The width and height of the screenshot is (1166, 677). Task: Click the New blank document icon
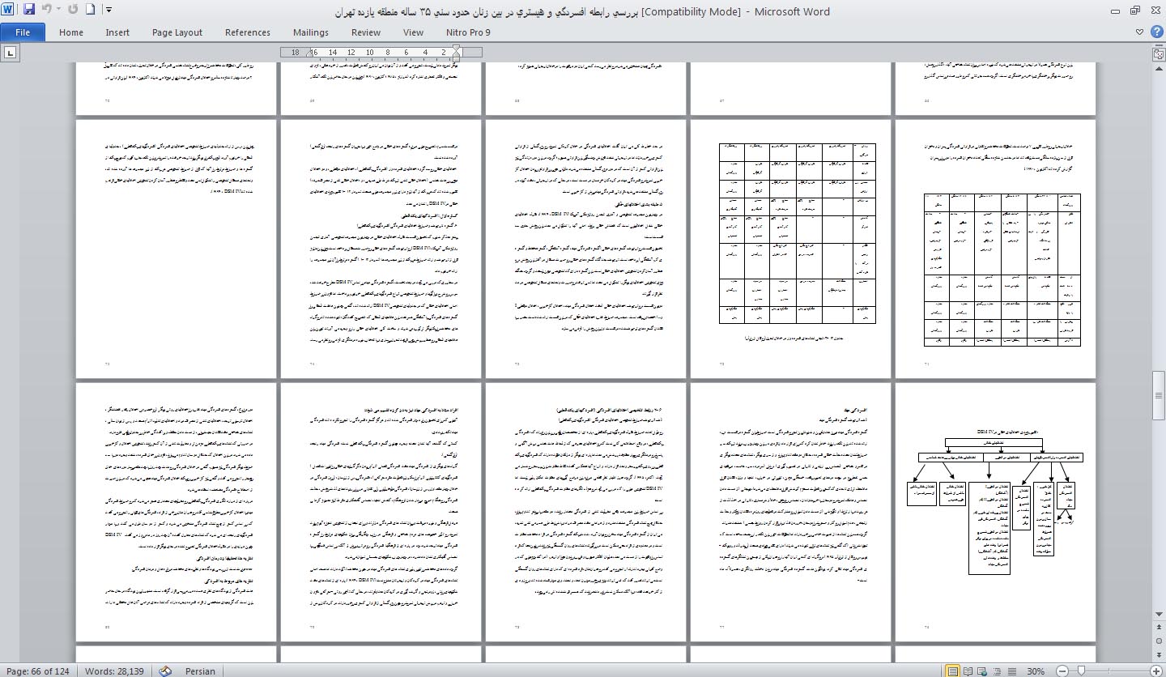(91, 11)
